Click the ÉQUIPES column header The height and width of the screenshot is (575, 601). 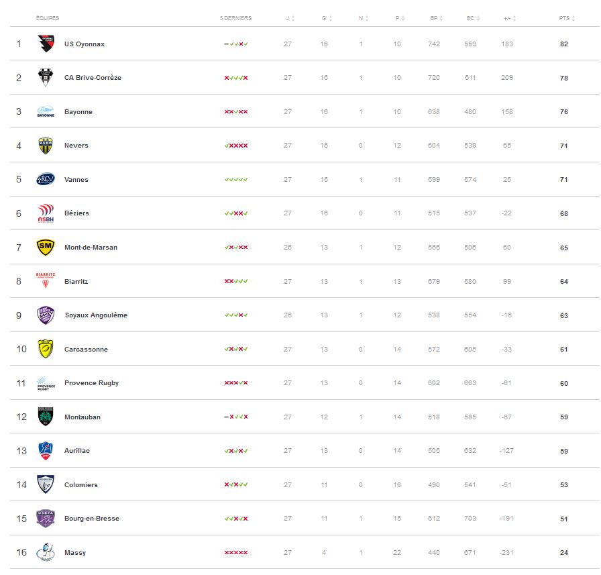[x=48, y=18]
